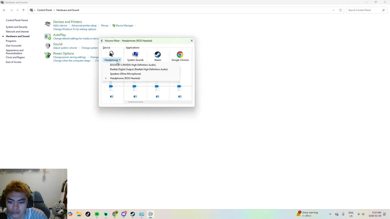The image size is (390, 219).
Task: Open File Explorer from the taskbar
Action: tap(79, 214)
